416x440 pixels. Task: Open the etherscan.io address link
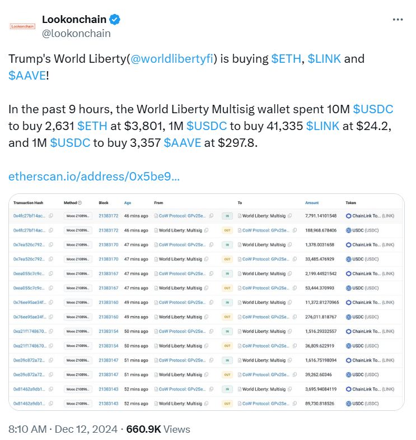pos(94,177)
